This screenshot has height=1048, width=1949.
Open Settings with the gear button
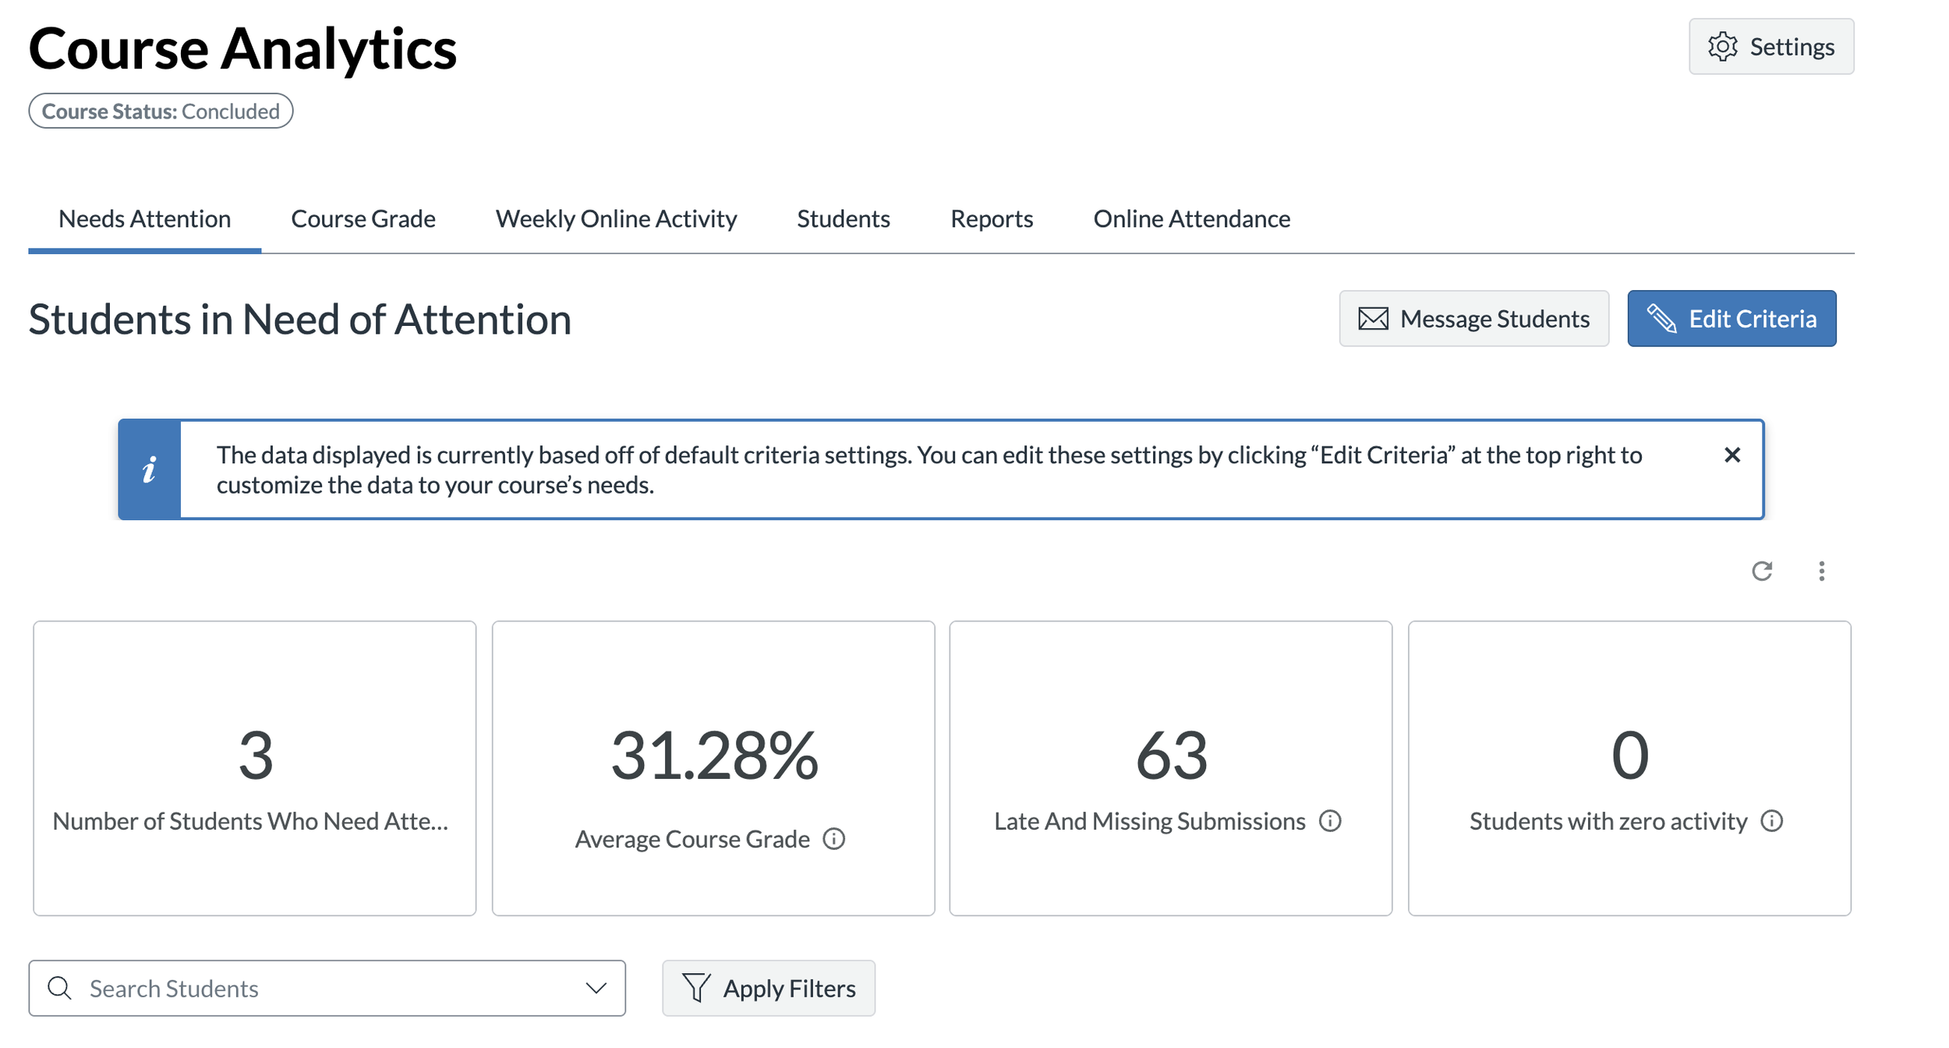[1771, 47]
